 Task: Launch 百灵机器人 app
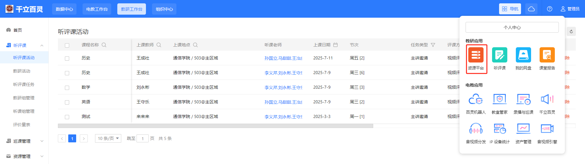click(476, 99)
